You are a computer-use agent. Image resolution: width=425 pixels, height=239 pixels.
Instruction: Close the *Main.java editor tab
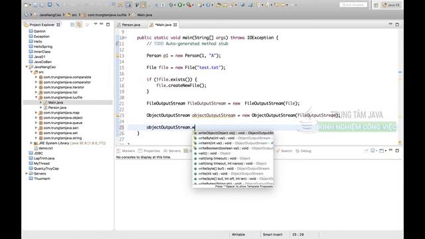pos(175,25)
